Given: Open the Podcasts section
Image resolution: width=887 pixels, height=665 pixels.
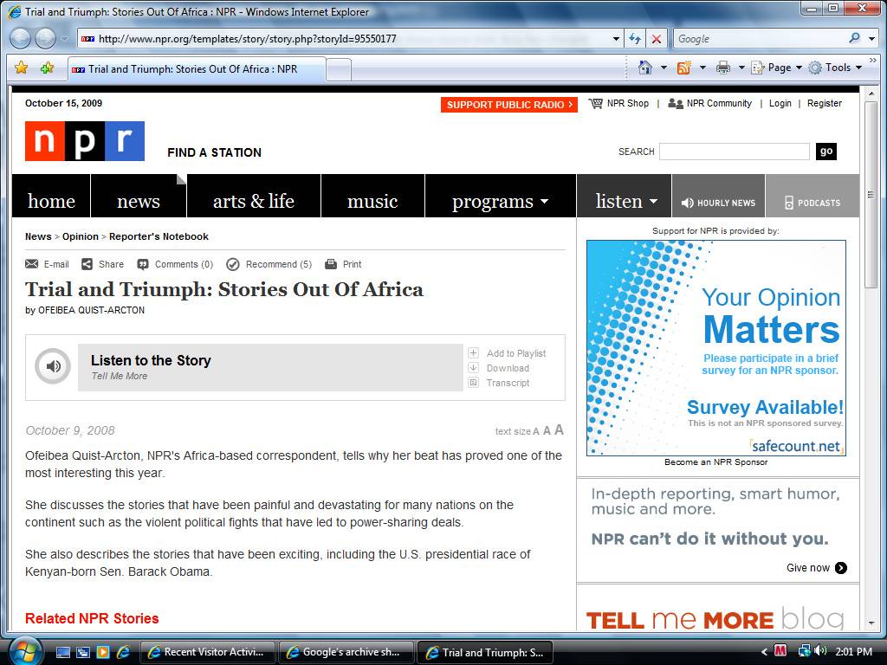Looking at the screenshot, I should point(813,203).
